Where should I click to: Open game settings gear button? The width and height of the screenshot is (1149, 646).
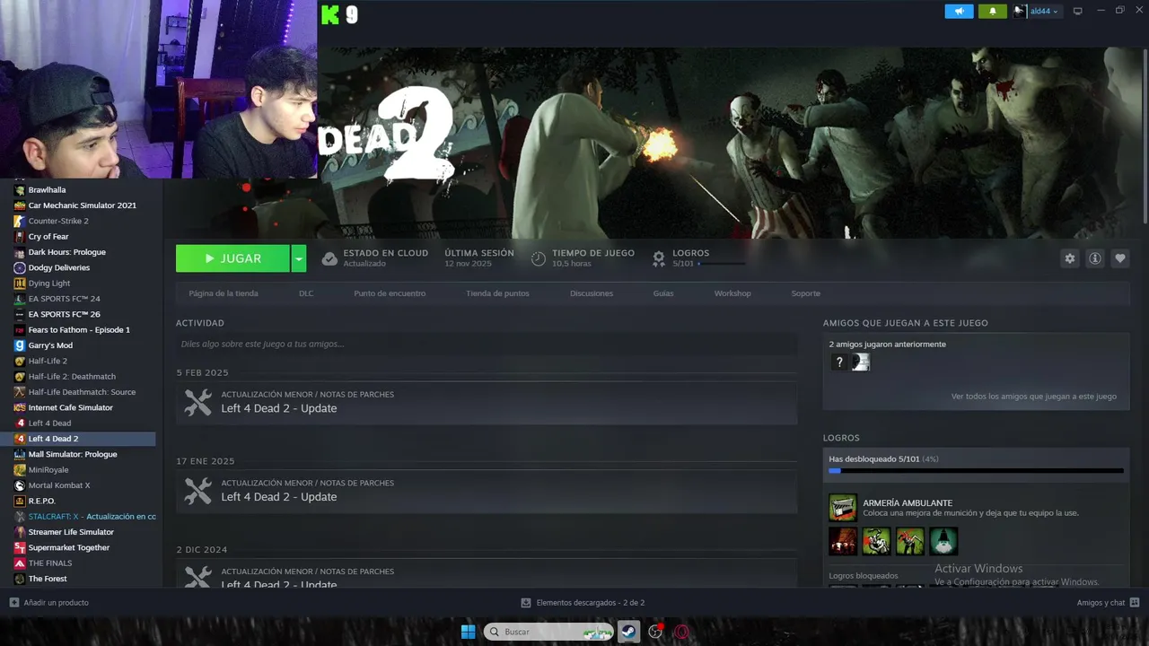pos(1069,258)
